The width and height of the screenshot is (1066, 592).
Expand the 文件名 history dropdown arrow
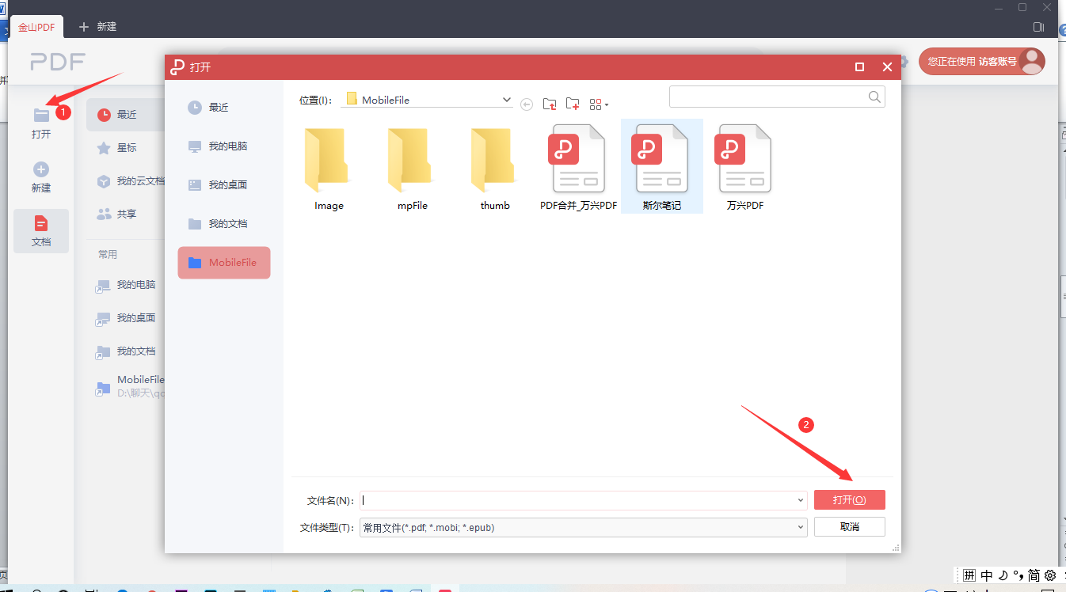pos(800,500)
